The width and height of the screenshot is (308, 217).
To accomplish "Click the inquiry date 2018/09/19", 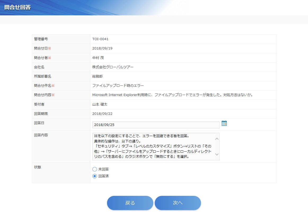I will [x=101, y=48].
